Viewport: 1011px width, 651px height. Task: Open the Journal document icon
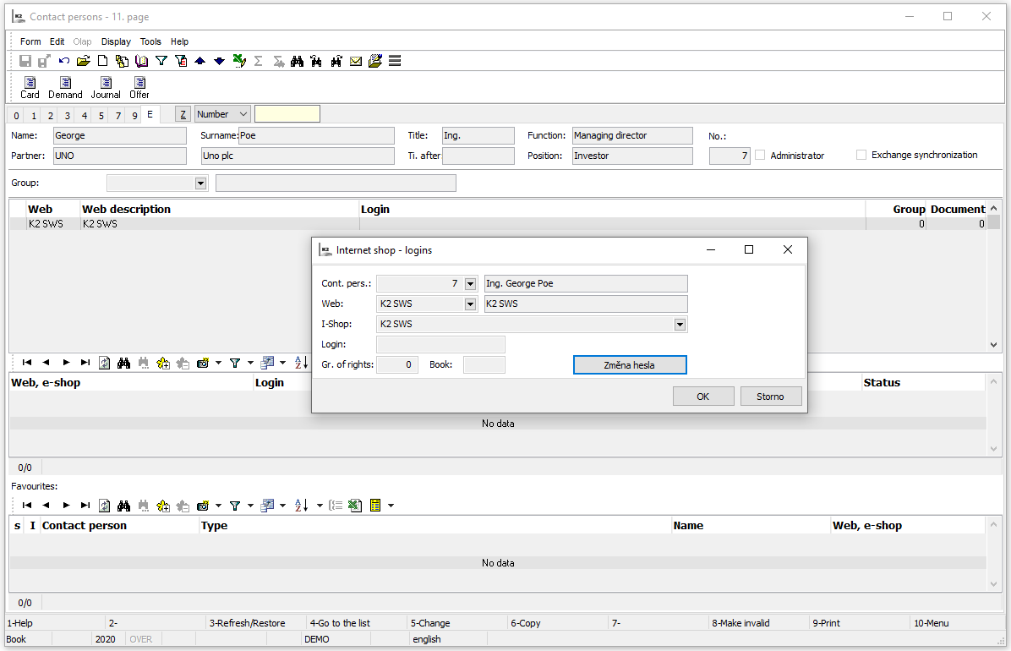[x=106, y=83]
